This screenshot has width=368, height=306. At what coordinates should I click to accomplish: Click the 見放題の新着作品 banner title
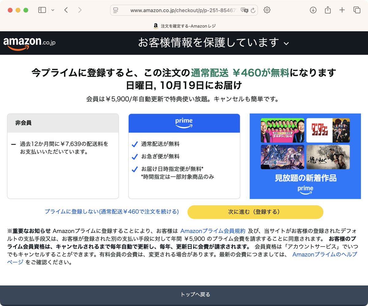(305, 178)
